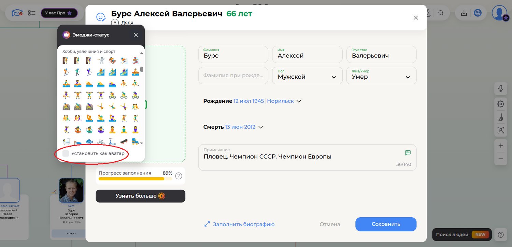The width and height of the screenshot is (512, 247).
Task: Expand the 'Смерть' death details
Action: click(261, 127)
